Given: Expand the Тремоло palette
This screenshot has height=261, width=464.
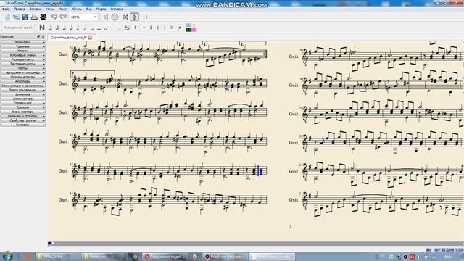Looking at the screenshot, I should 22,107.
